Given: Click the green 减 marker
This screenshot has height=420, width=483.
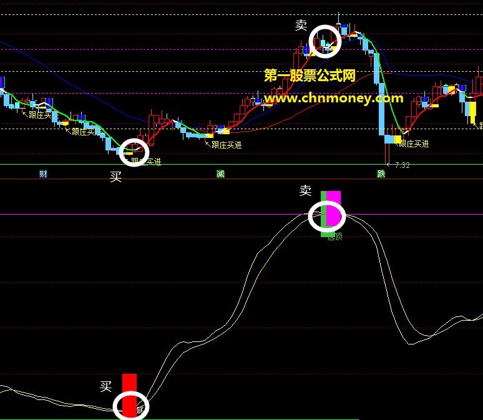Looking at the screenshot, I should 220,173.
